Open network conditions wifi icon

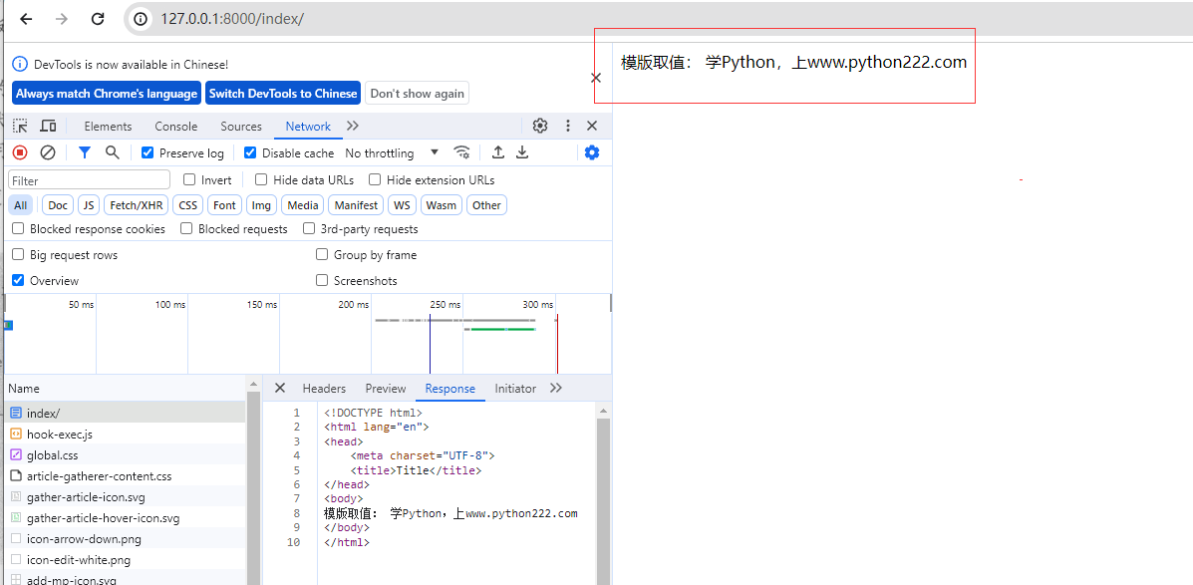[461, 152]
